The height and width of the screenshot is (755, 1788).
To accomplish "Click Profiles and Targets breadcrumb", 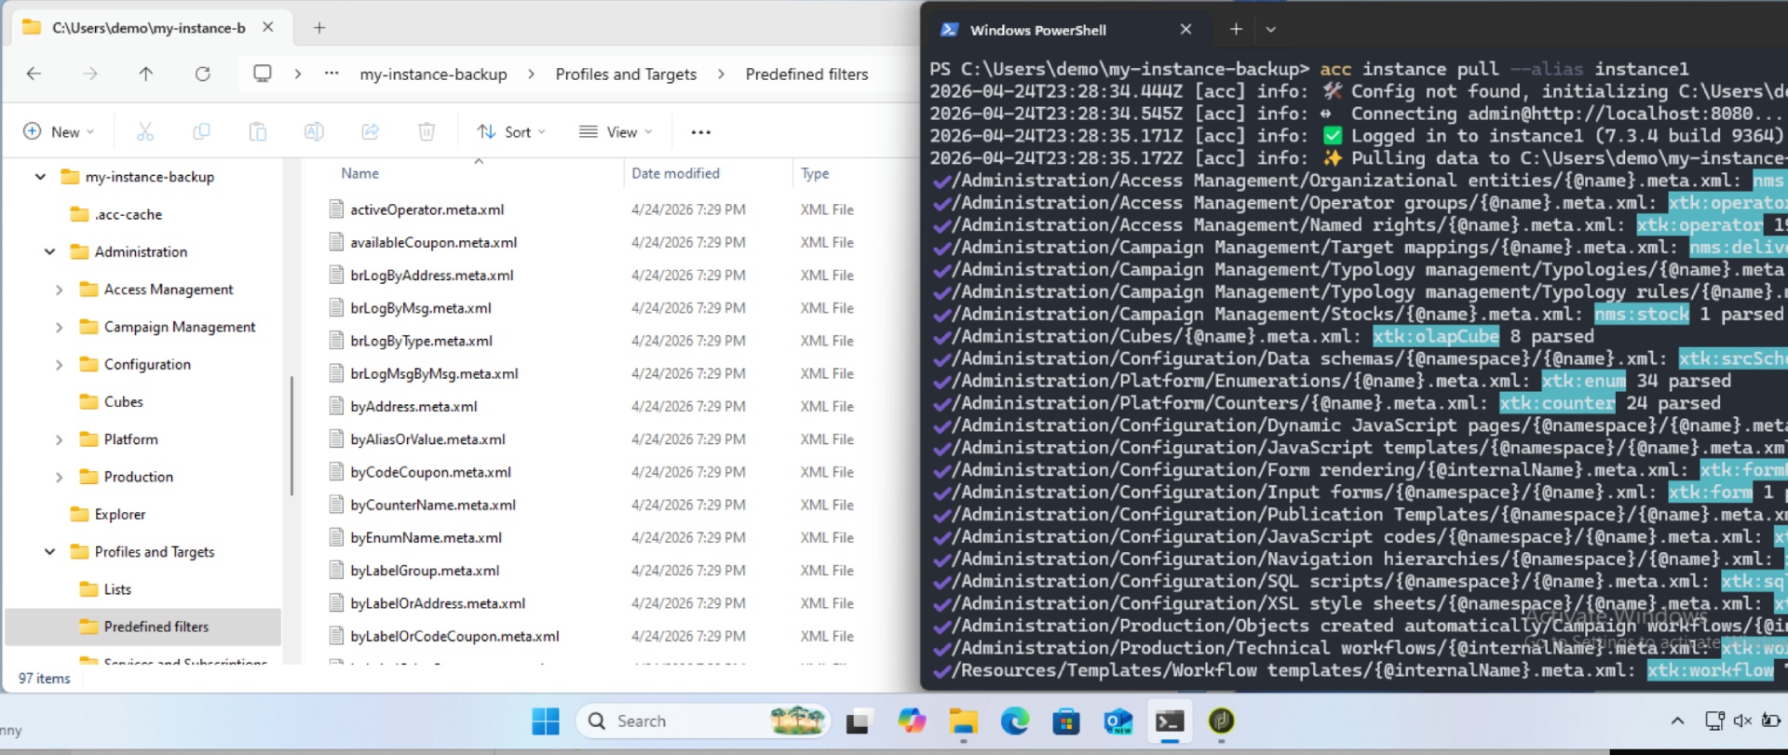I will click(x=626, y=74).
